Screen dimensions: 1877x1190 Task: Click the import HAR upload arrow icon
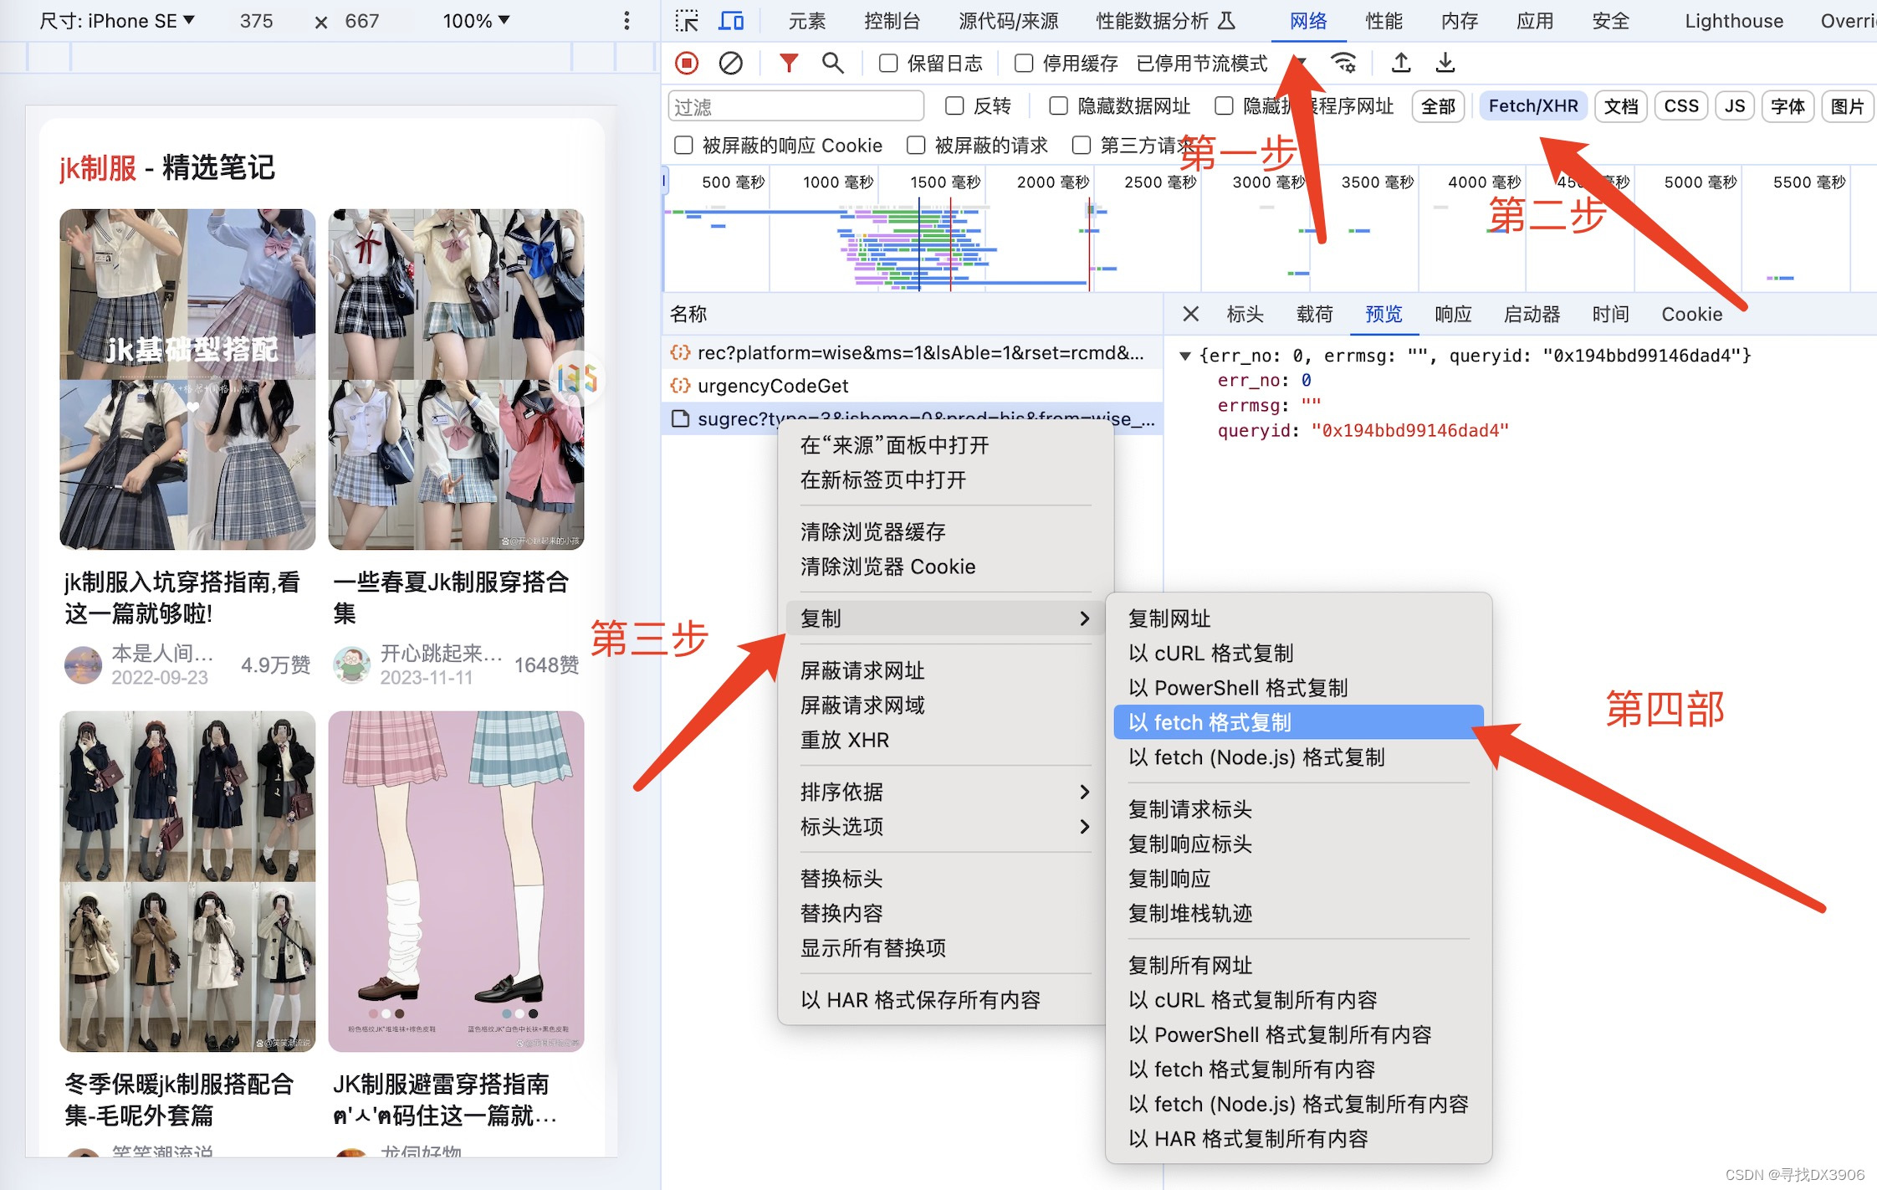click(x=1401, y=64)
